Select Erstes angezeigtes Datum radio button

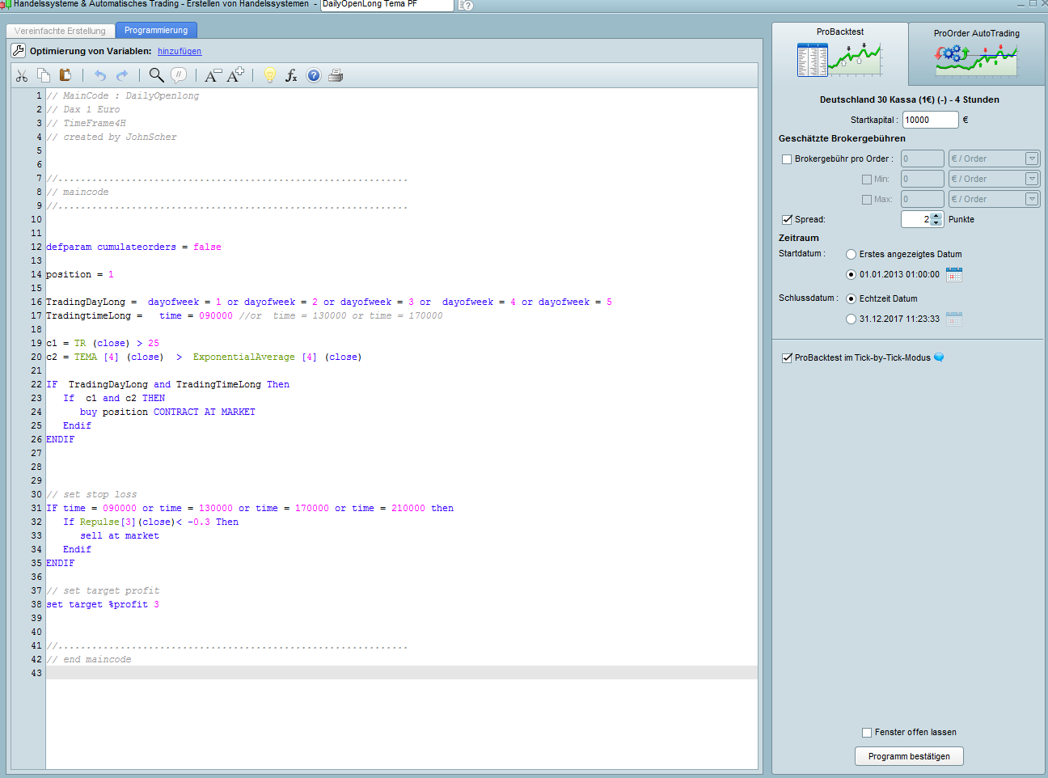click(851, 255)
